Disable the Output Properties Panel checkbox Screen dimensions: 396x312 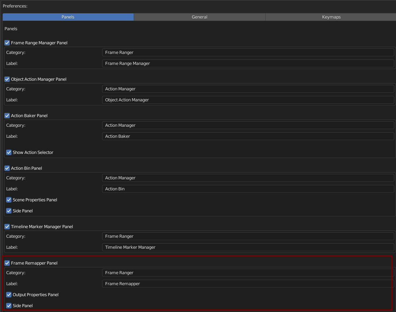(9, 294)
